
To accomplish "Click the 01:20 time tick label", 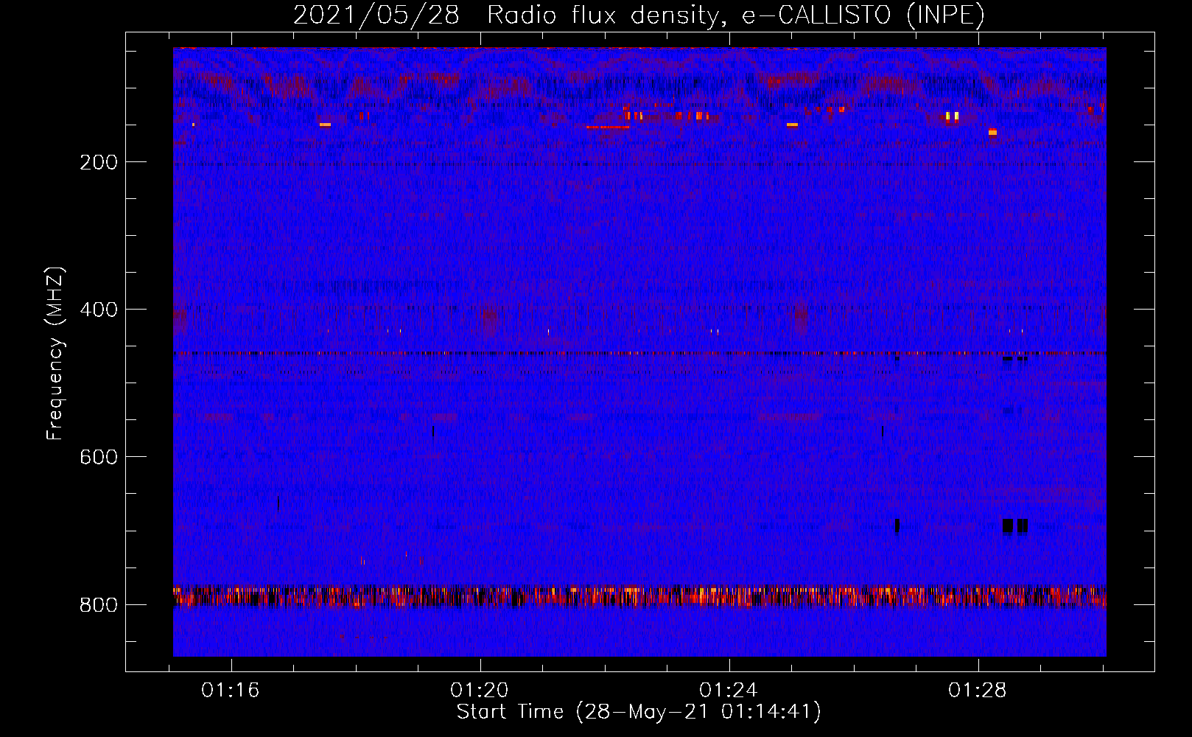I will [480, 691].
